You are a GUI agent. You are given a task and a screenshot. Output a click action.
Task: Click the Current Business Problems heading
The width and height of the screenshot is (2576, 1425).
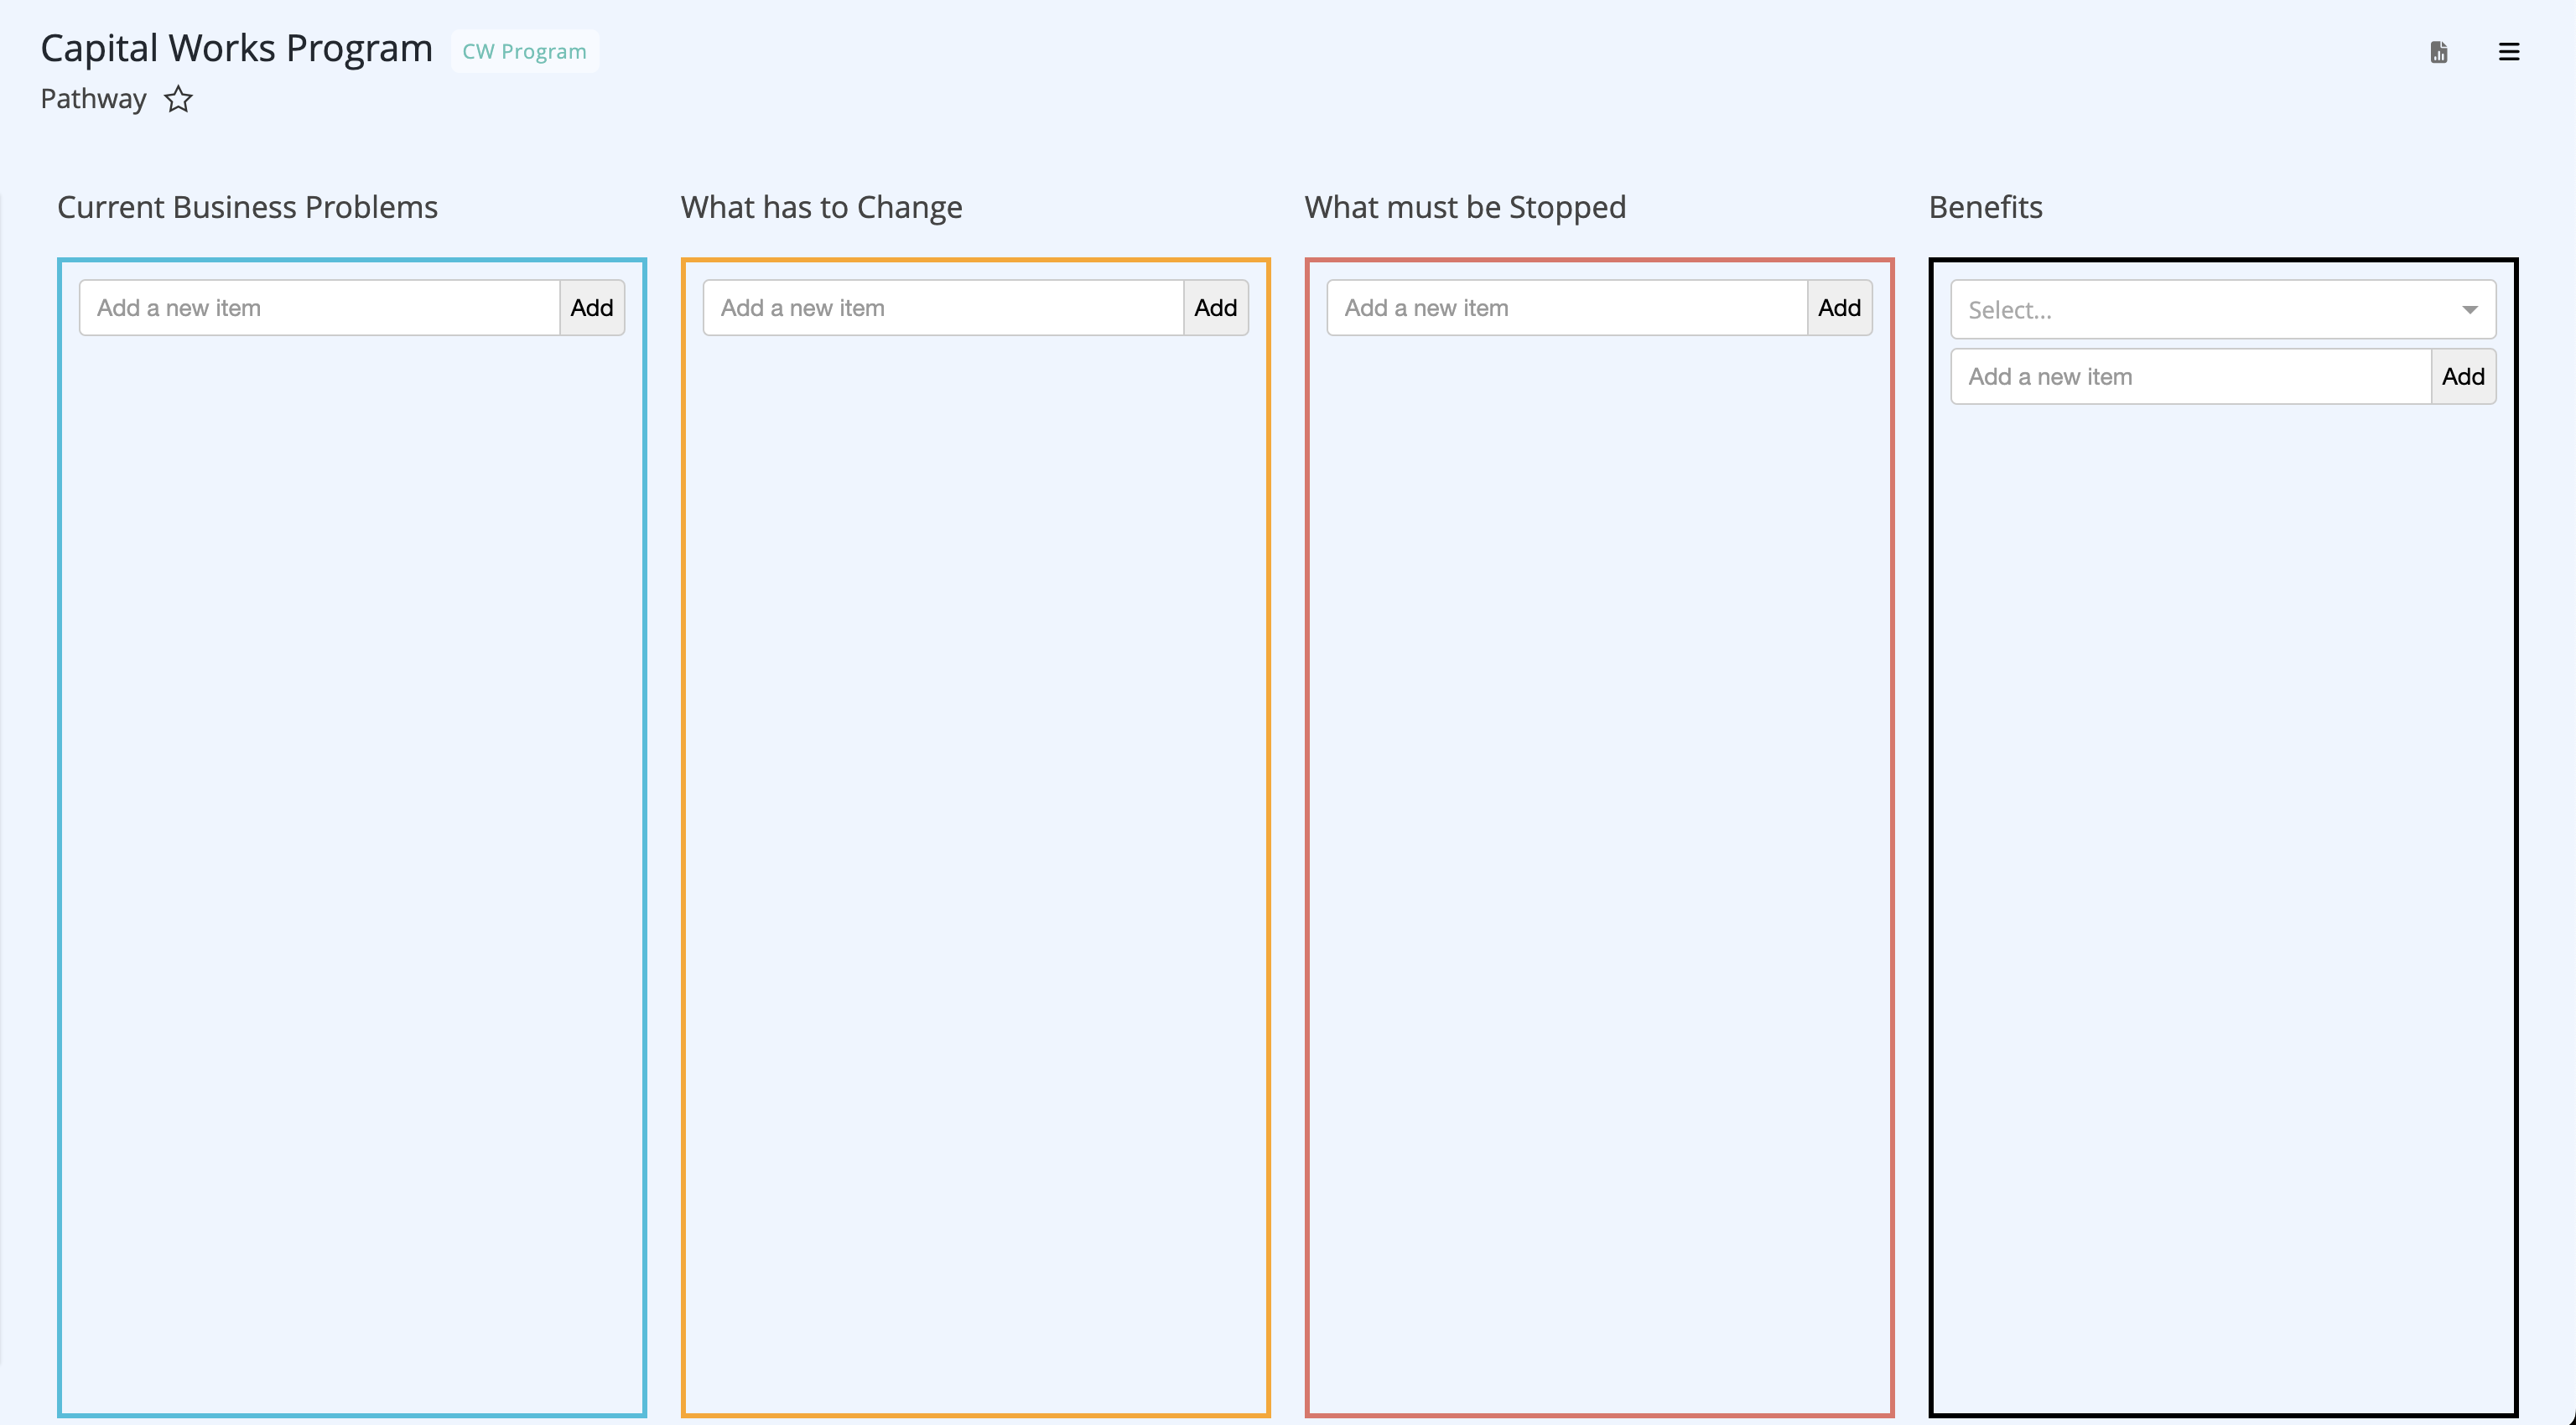(248, 207)
